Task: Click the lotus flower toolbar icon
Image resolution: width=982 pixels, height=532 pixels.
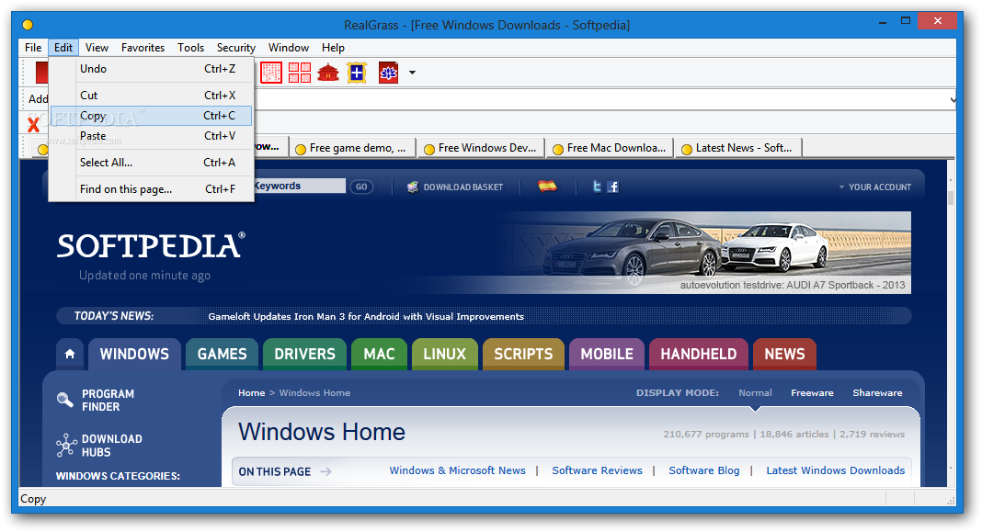Action: [388, 73]
